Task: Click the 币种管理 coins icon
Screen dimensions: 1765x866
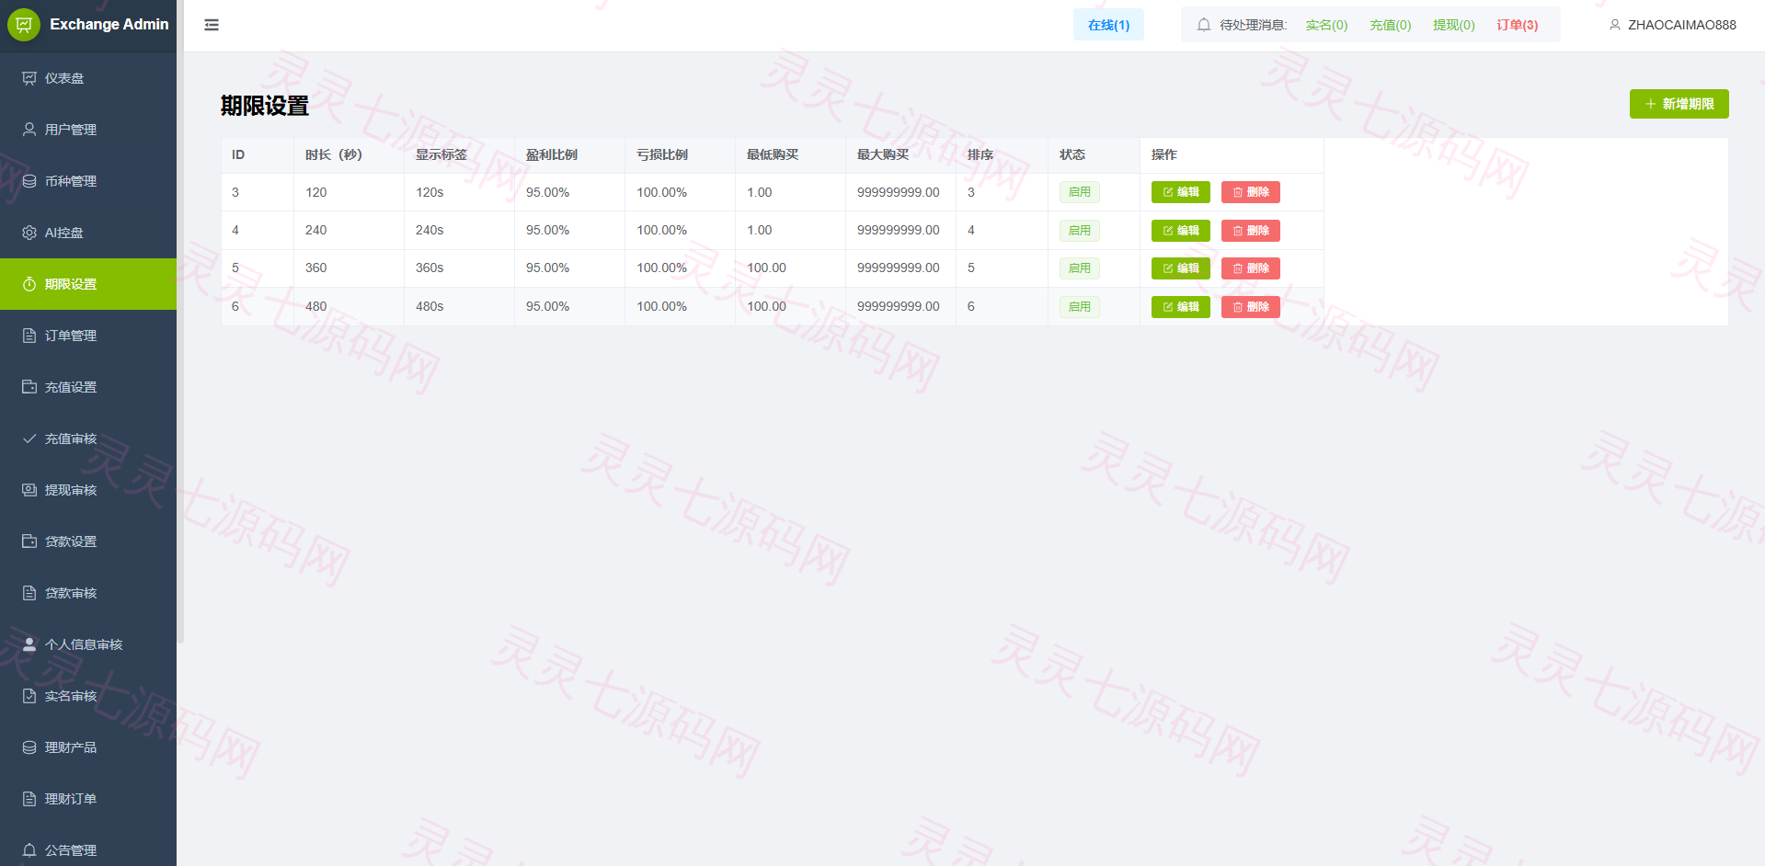Action: coord(29,181)
